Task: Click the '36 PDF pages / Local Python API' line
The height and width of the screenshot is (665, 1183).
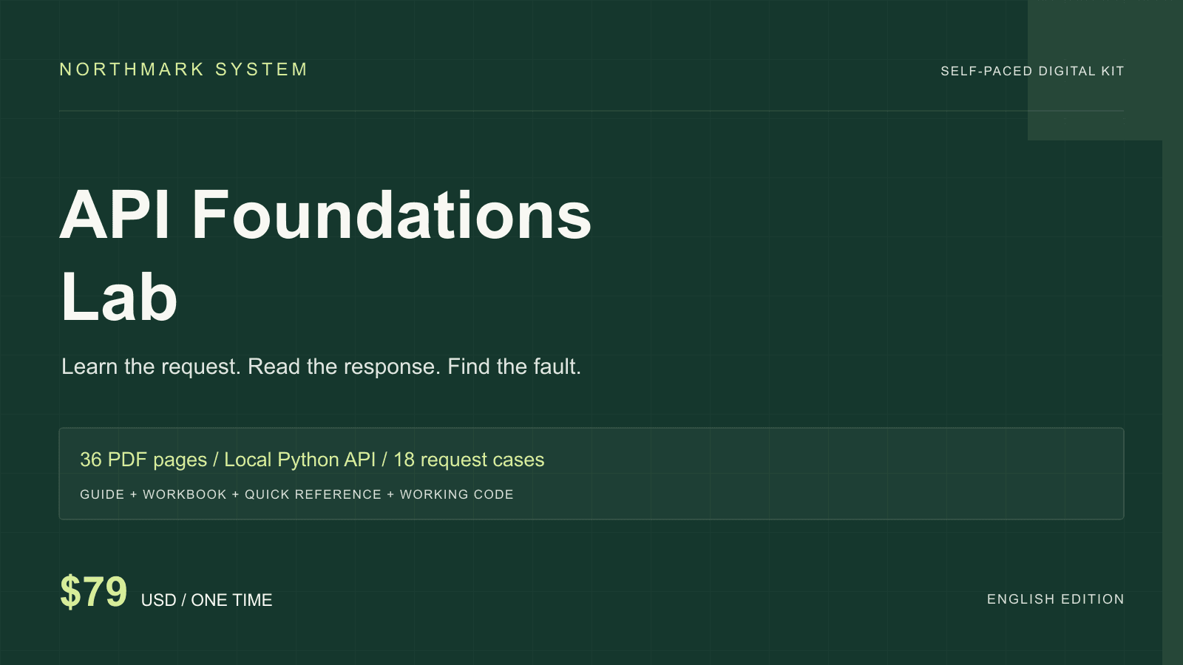Action: coord(312,460)
